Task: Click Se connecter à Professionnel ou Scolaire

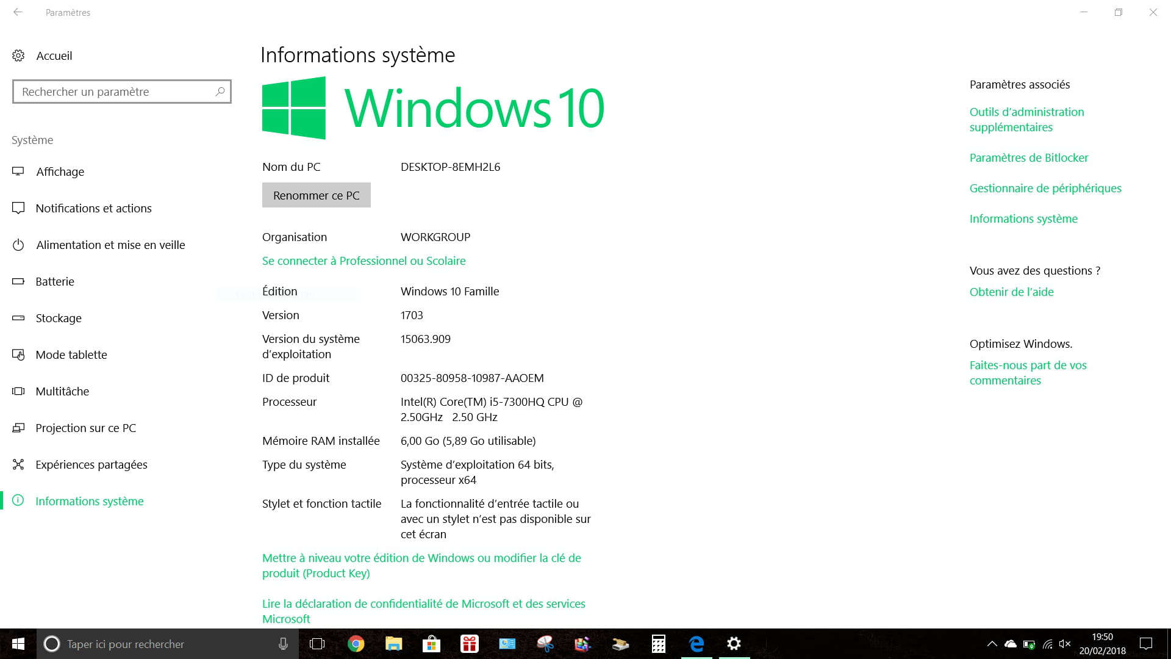Action: click(x=364, y=261)
